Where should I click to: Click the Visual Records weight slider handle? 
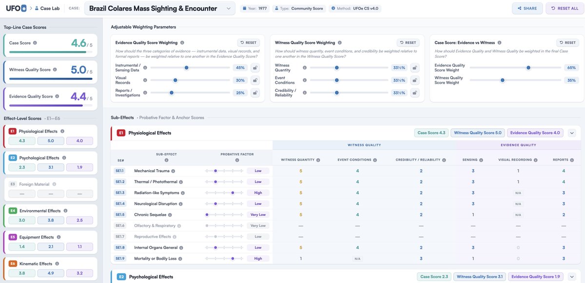click(x=175, y=80)
